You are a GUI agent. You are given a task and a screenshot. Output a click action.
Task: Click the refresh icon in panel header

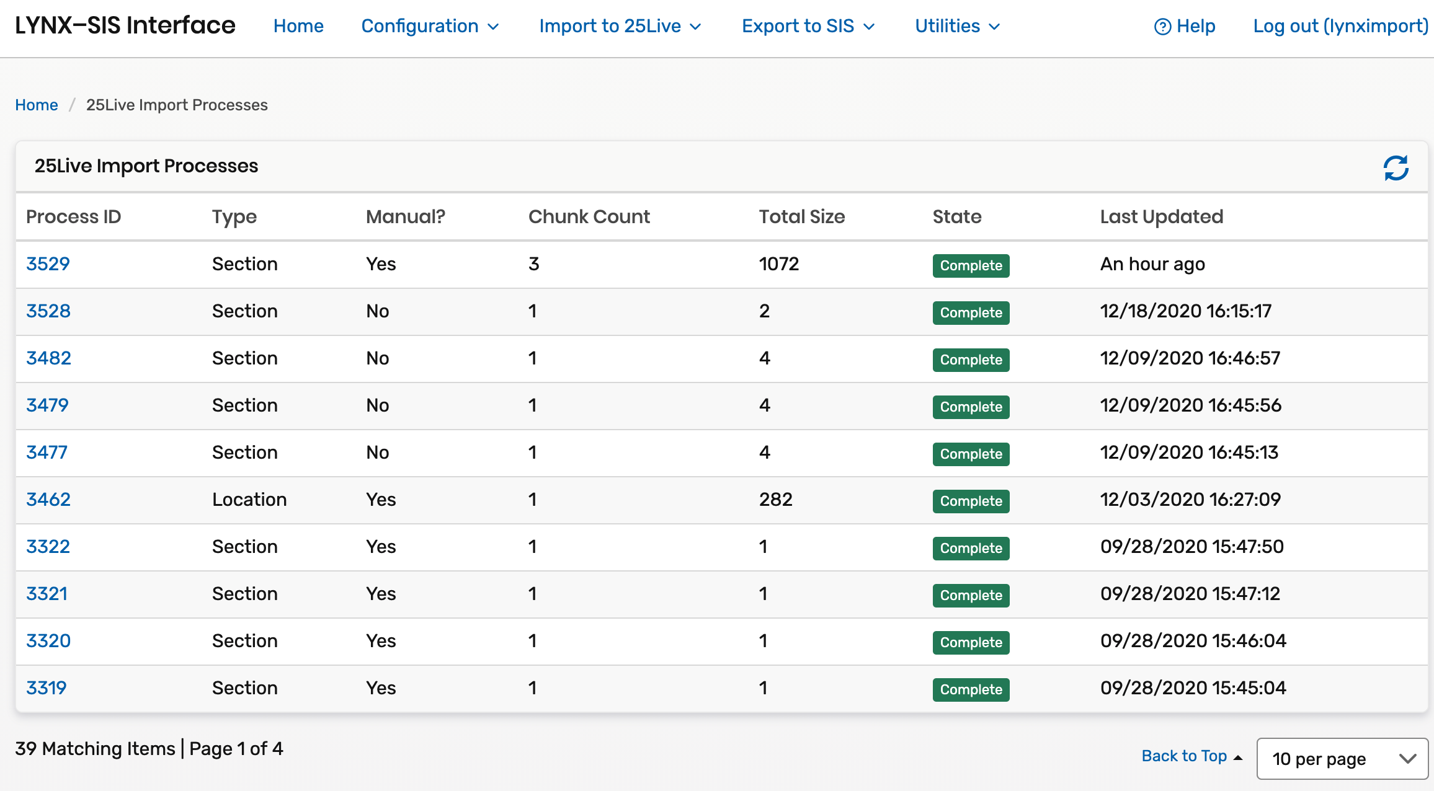[1396, 167]
